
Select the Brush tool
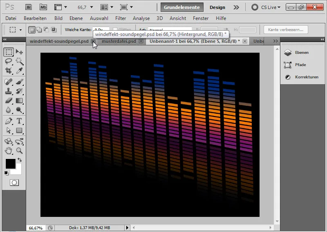19,82
